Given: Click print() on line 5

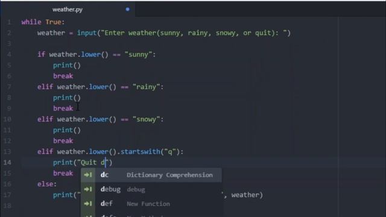Looking at the screenshot, I should point(67,66).
